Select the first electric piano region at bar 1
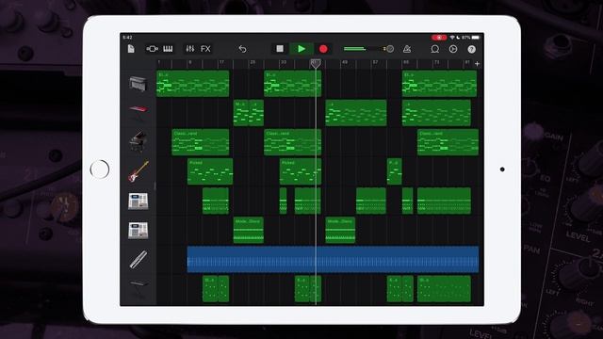 pos(192,84)
